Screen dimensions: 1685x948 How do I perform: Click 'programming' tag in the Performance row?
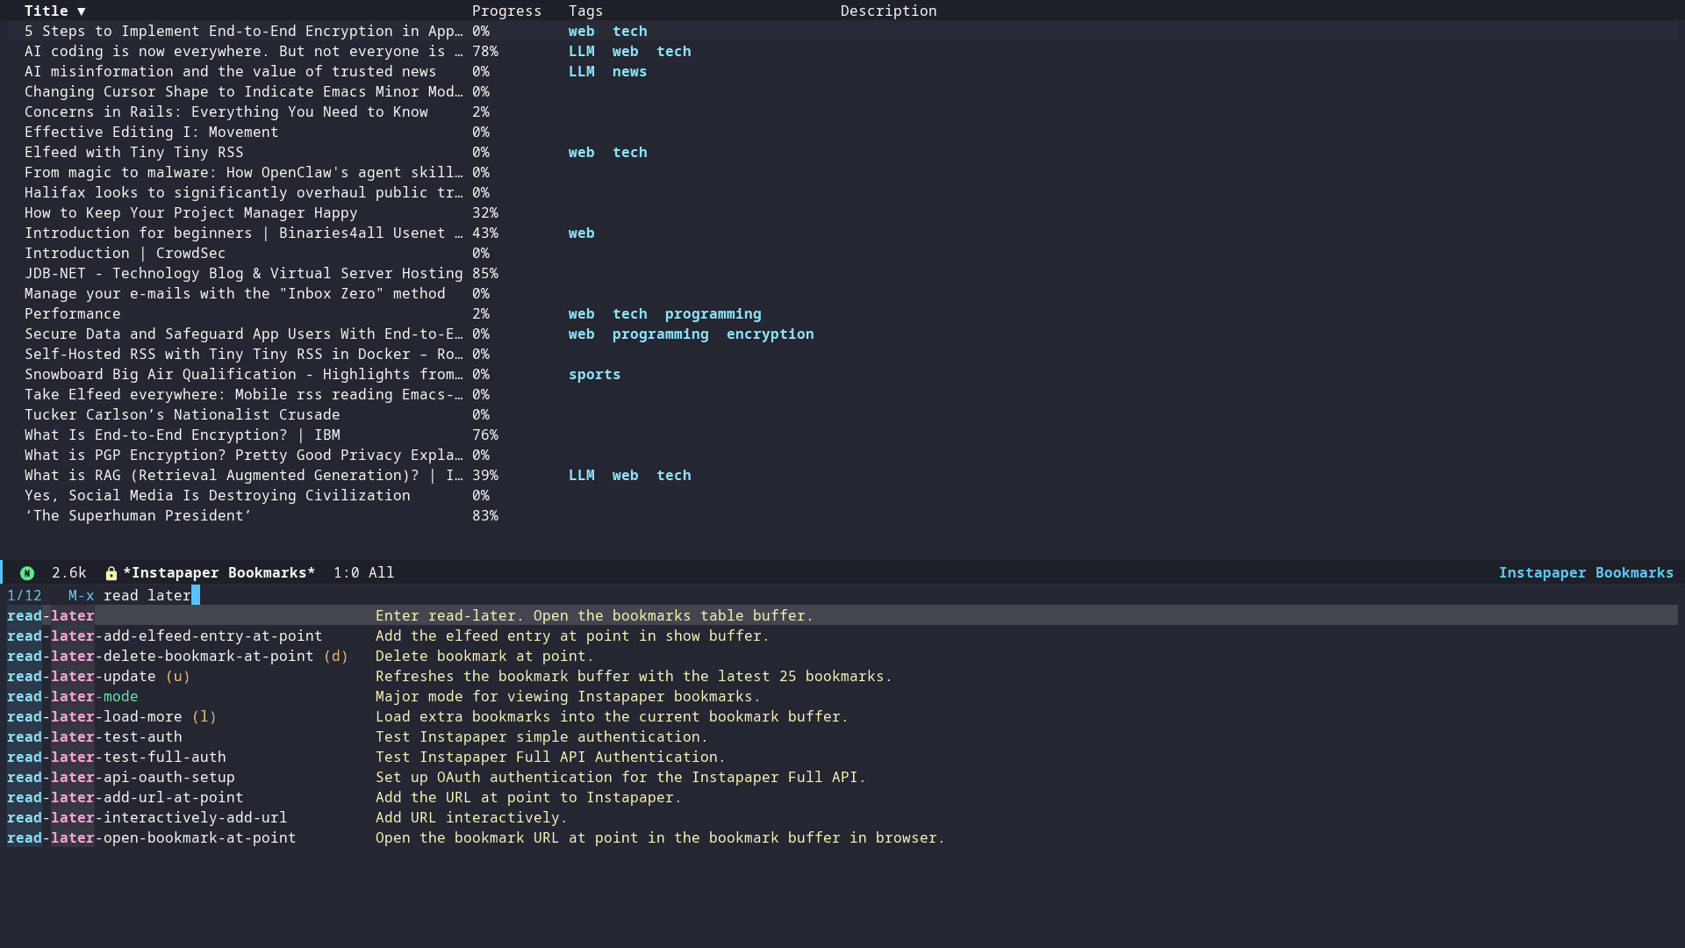coord(713,314)
